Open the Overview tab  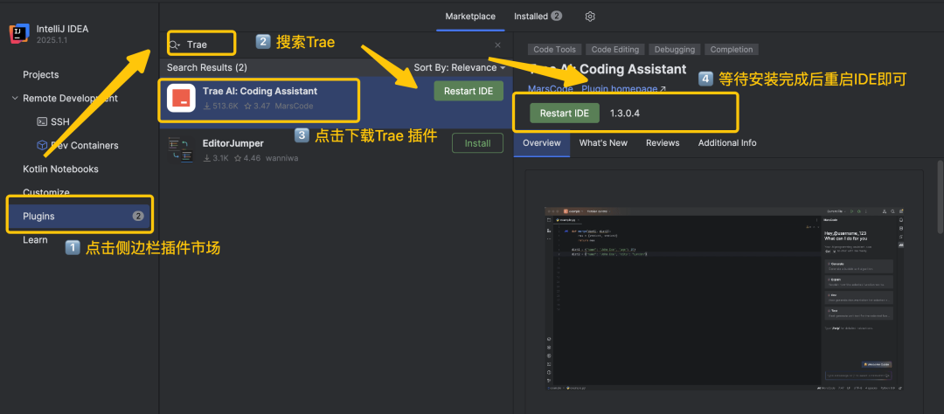[542, 143]
